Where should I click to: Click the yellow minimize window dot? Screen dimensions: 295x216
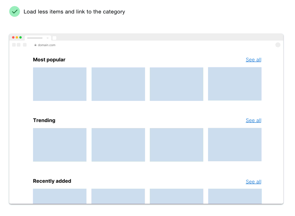17,38
